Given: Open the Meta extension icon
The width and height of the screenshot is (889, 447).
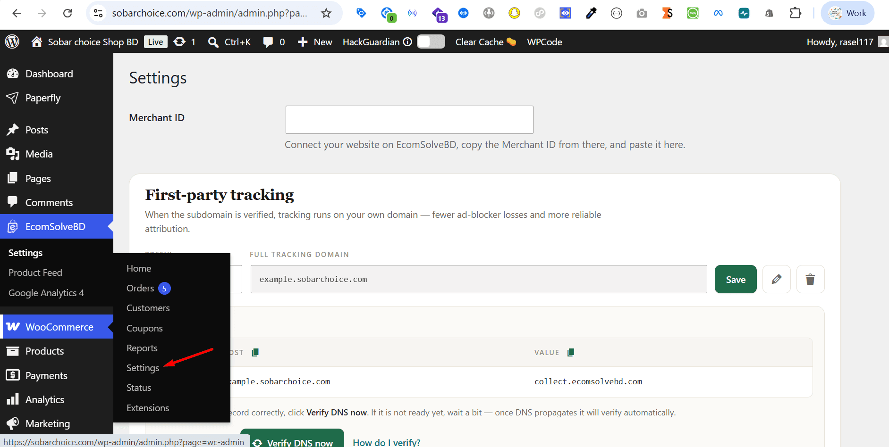Looking at the screenshot, I should tap(718, 13).
